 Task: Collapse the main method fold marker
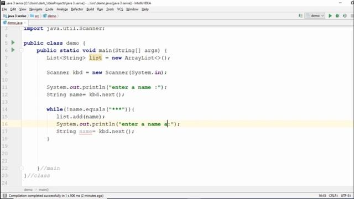point(21,50)
